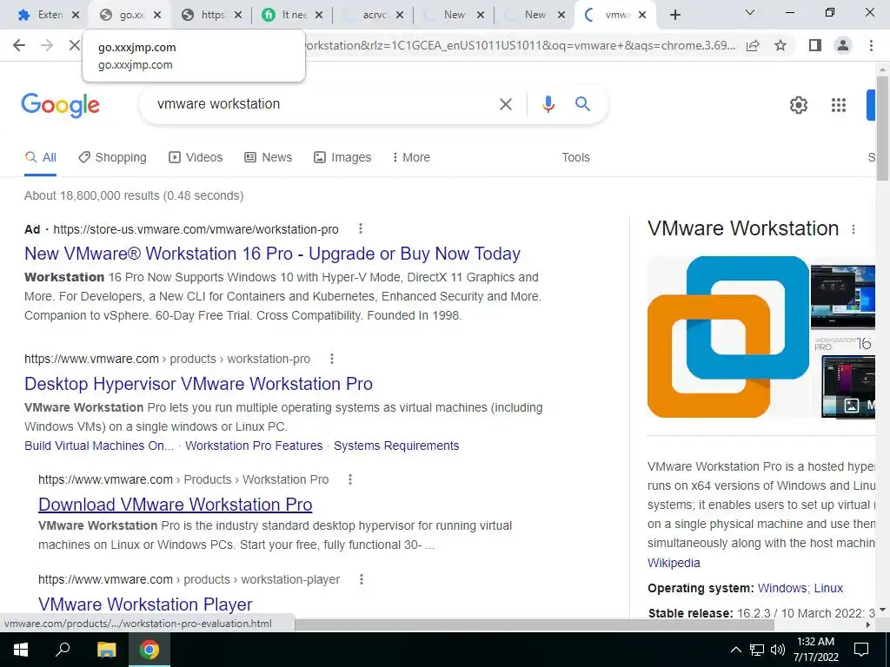The width and height of the screenshot is (890, 667).
Task: Open File Explorer from taskbar
Action: point(106,650)
